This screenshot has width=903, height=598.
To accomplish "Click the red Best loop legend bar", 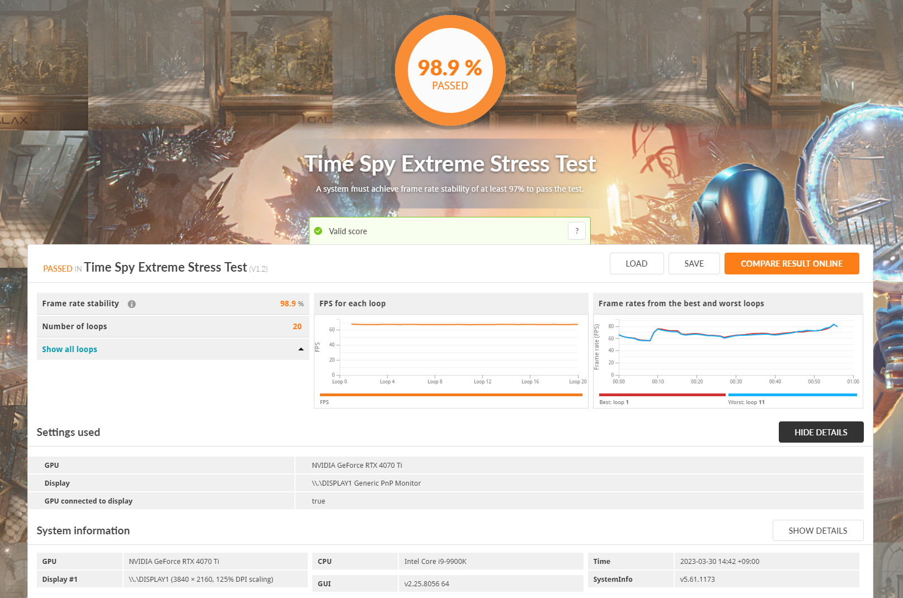I will click(x=661, y=395).
